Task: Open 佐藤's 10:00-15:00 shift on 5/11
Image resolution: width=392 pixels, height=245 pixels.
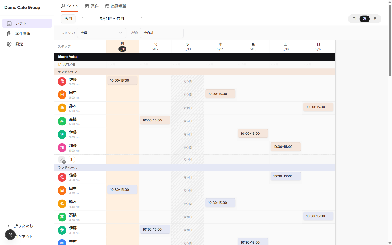Action: coord(122,81)
